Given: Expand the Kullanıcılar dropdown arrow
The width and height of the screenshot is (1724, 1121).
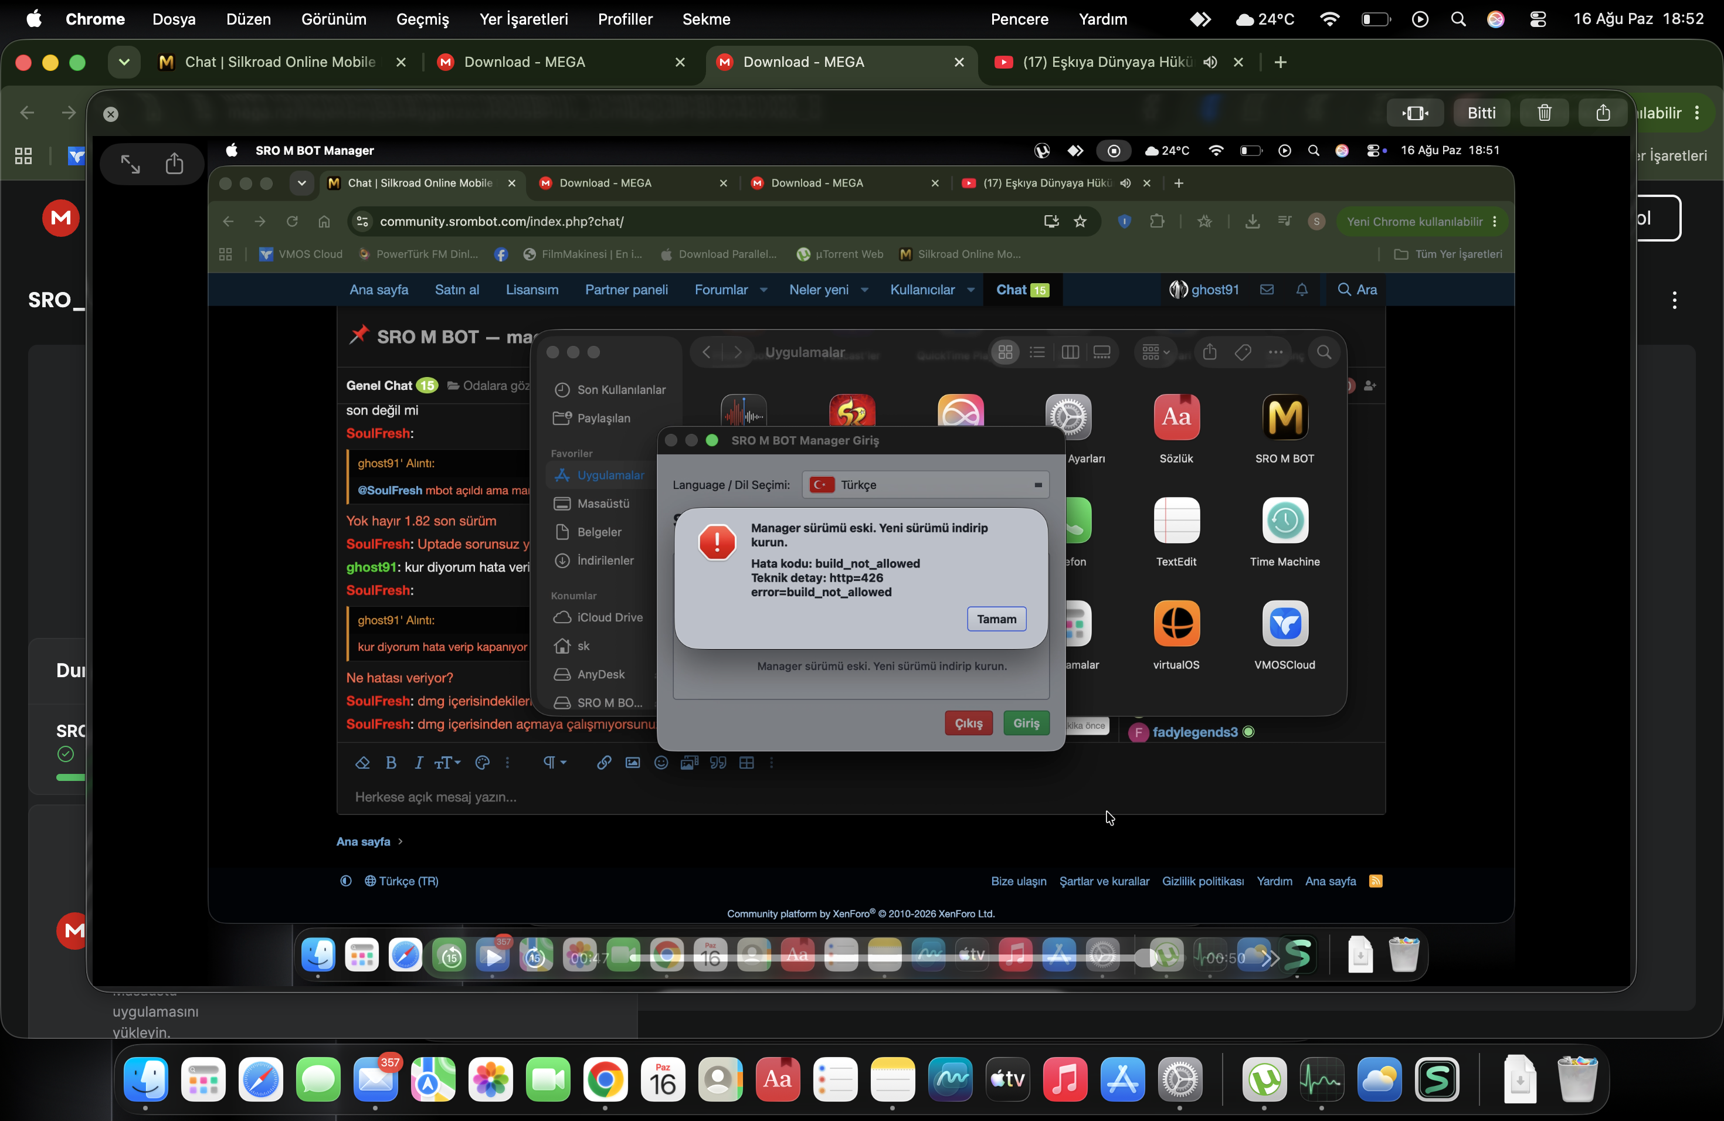Looking at the screenshot, I should point(970,290).
